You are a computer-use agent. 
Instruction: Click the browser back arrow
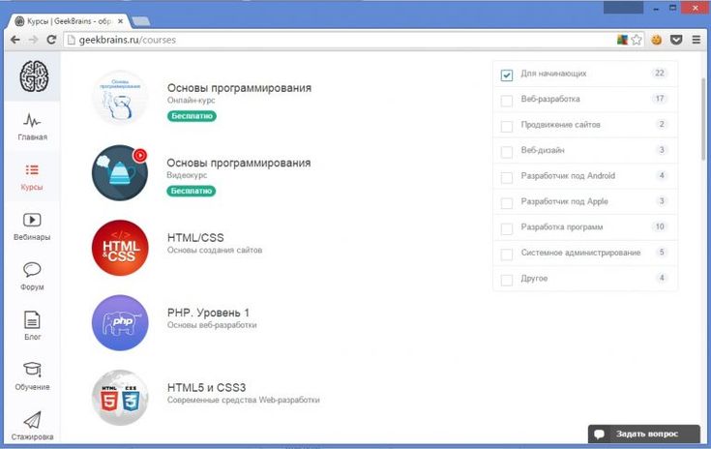coord(15,40)
